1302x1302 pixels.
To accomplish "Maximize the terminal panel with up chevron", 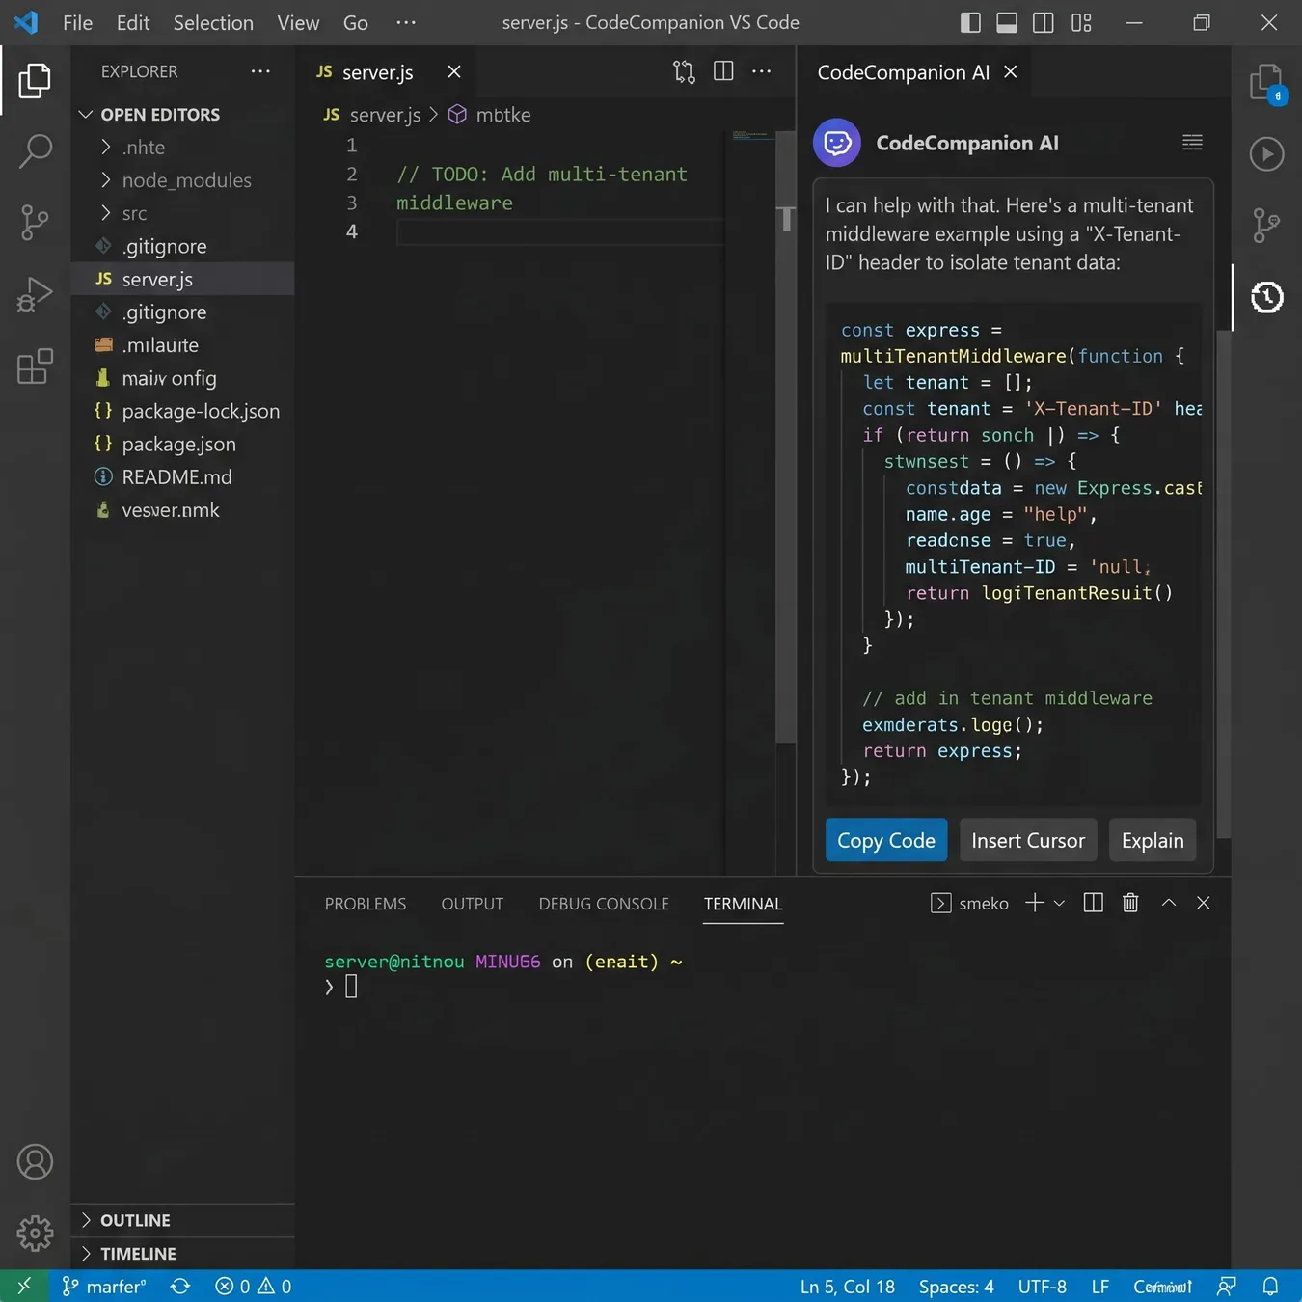I will (x=1169, y=903).
